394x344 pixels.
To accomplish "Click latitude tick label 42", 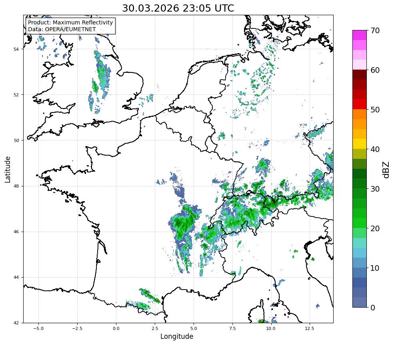I will coord(16,323).
